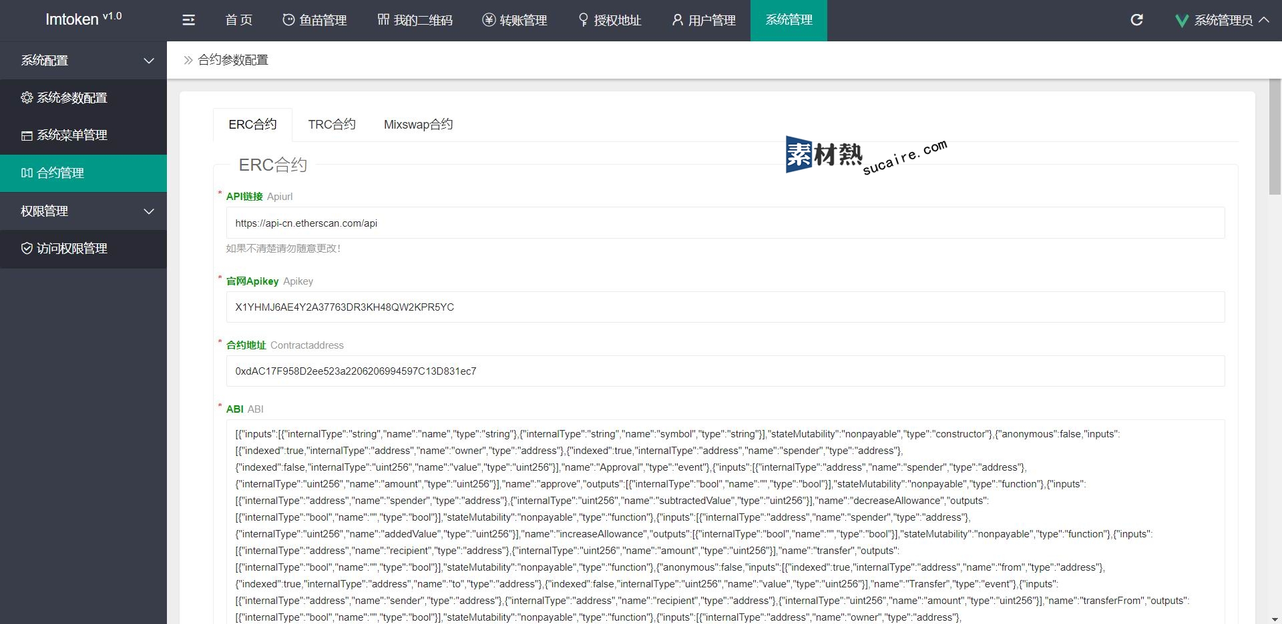Click the book icon of 合约管理
1282x624 pixels.
click(27, 173)
